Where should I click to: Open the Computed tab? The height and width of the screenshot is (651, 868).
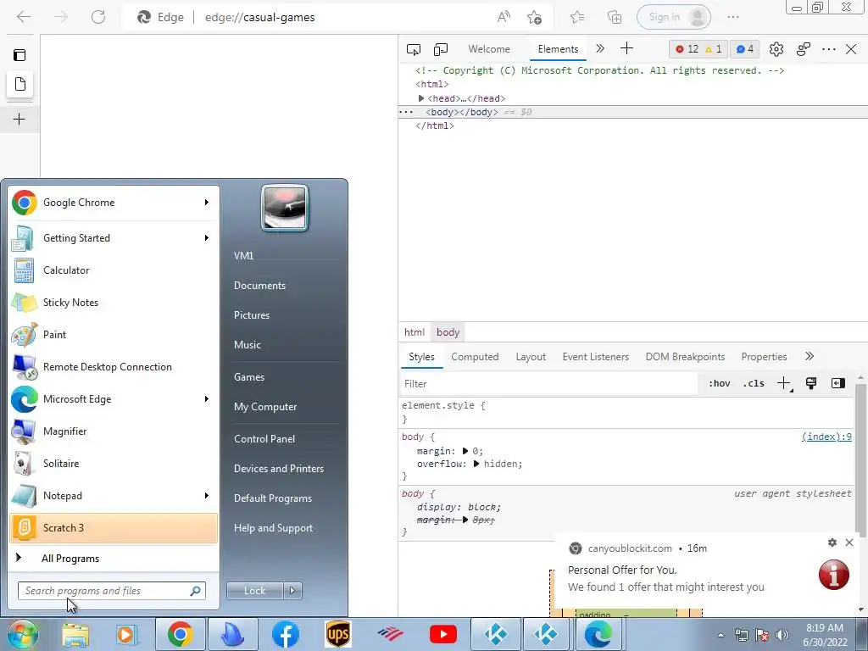pyautogui.click(x=475, y=357)
